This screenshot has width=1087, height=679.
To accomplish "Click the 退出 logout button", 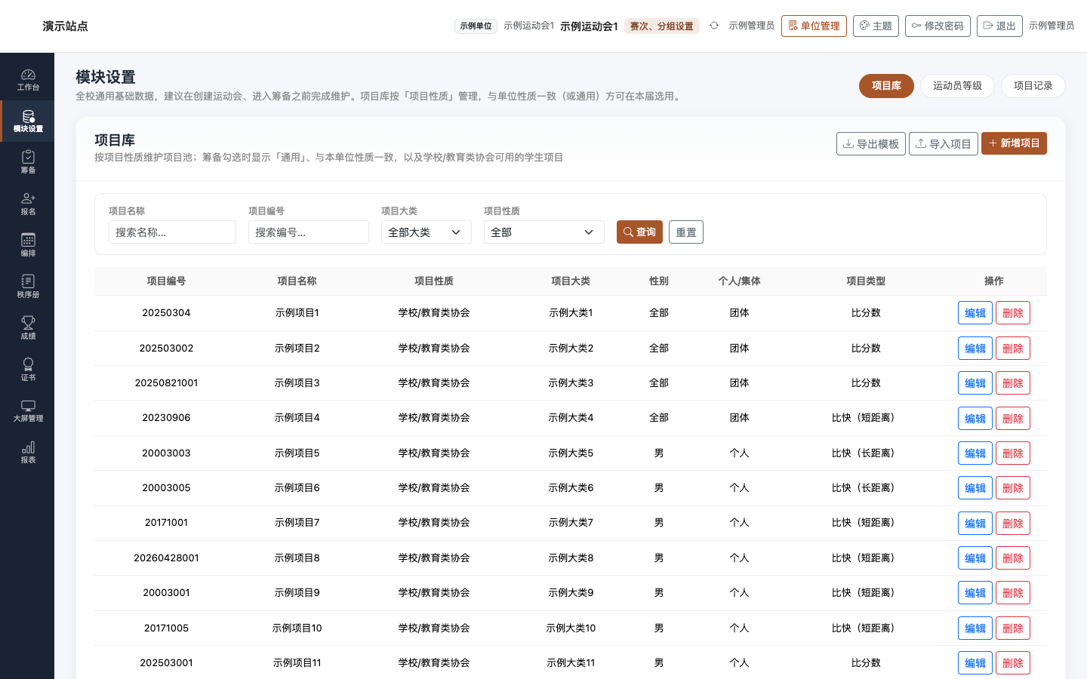I will [x=999, y=26].
